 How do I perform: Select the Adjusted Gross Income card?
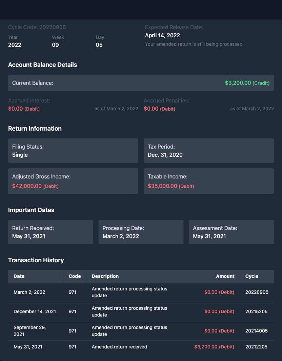coord(73,181)
